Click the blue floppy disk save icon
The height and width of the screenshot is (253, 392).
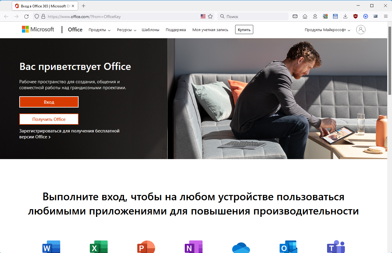click(335, 17)
